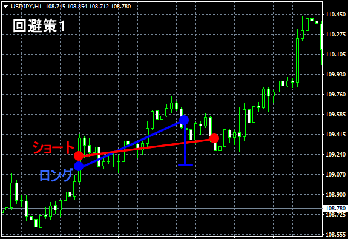Viewport: 348px width, 239px height.
Task: Click the 回避策1 heading text
Action: click(x=39, y=26)
